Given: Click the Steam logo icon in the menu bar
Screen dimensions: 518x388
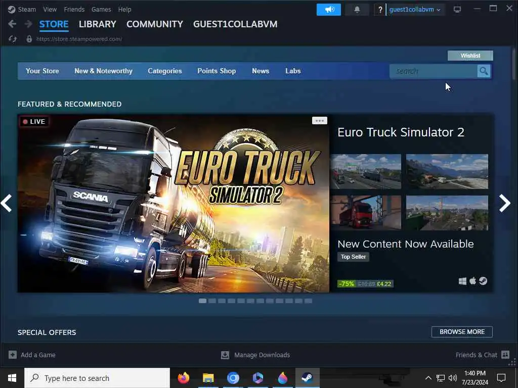Looking at the screenshot, I should pyautogui.click(x=12, y=9).
